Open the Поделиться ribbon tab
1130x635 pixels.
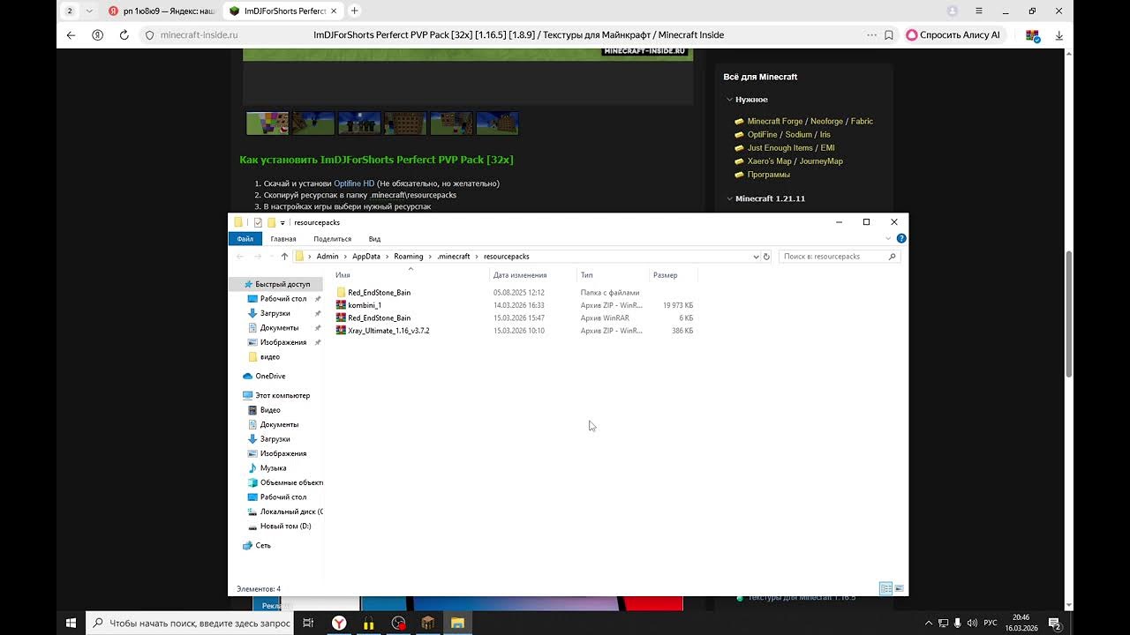pyautogui.click(x=332, y=239)
